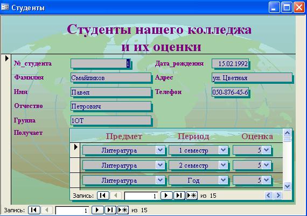Click subform vertical scrollbar up arrow
The height and width of the screenshot is (216, 307).
pos(287,133)
